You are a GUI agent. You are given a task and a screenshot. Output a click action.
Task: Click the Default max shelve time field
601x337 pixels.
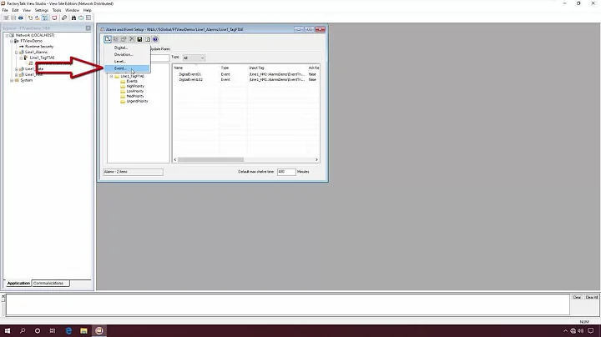pyautogui.click(x=286, y=172)
